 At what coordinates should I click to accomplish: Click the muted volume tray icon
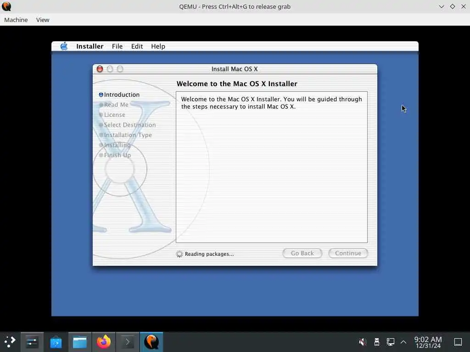click(x=363, y=342)
